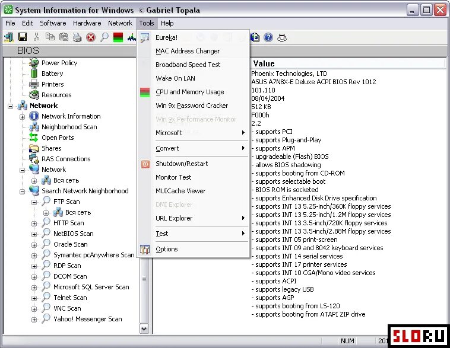The height and width of the screenshot is (348, 450).
Task: Click the red-green CPU usage toolbar icon
Action: (118, 37)
